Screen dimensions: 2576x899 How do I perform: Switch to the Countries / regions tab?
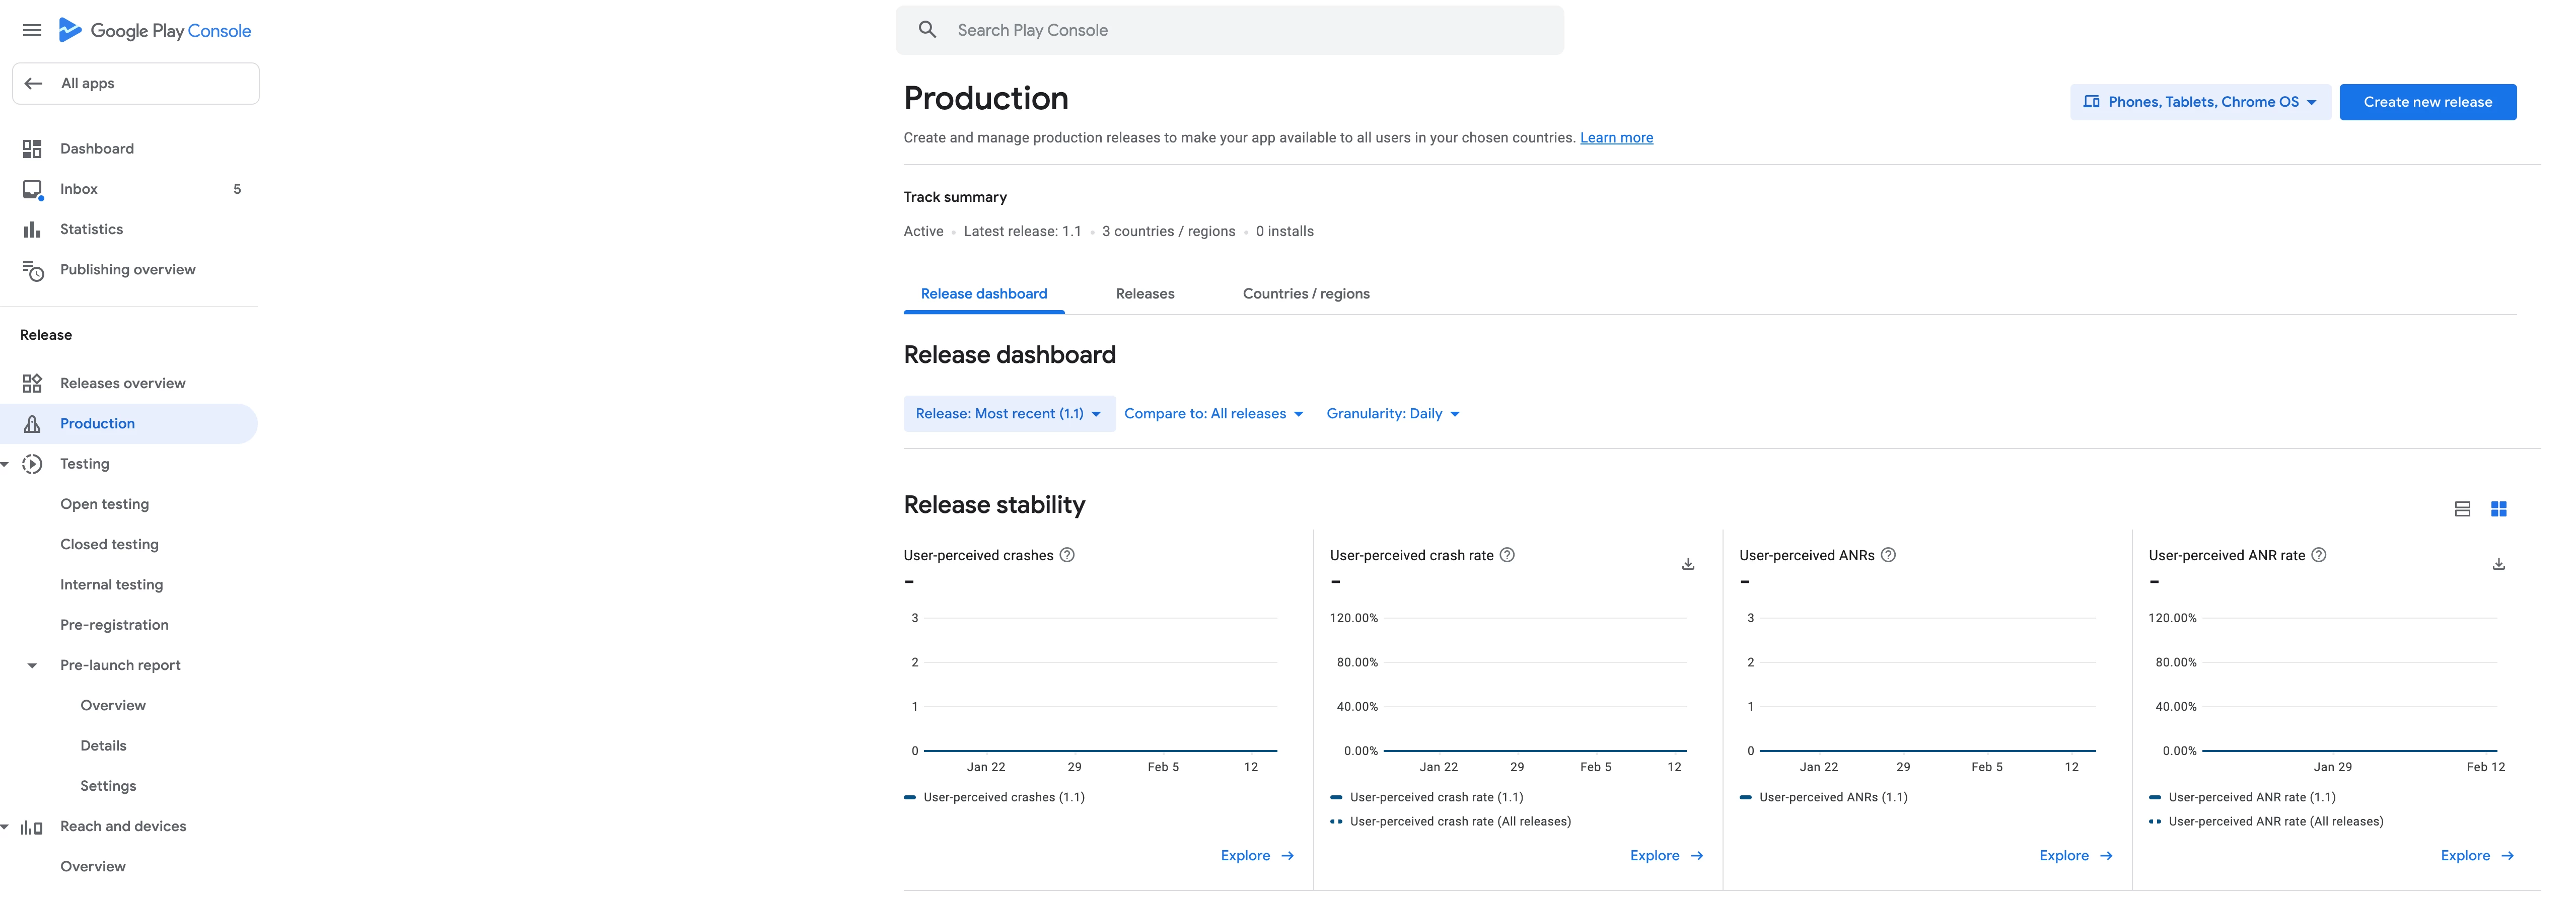click(1305, 294)
